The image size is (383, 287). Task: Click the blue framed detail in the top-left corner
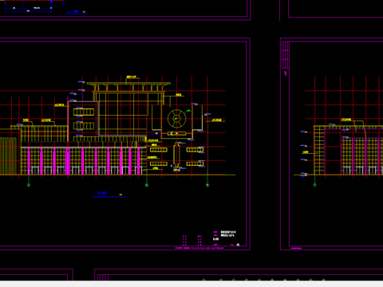[28, 6]
